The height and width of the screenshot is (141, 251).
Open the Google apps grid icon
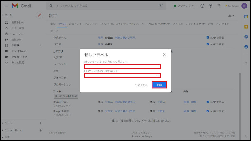click(x=218, y=6)
